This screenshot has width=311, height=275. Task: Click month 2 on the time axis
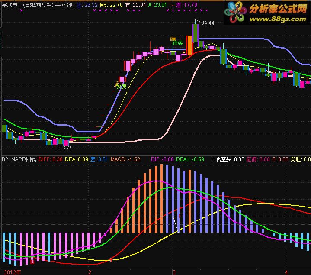[x=90, y=272]
